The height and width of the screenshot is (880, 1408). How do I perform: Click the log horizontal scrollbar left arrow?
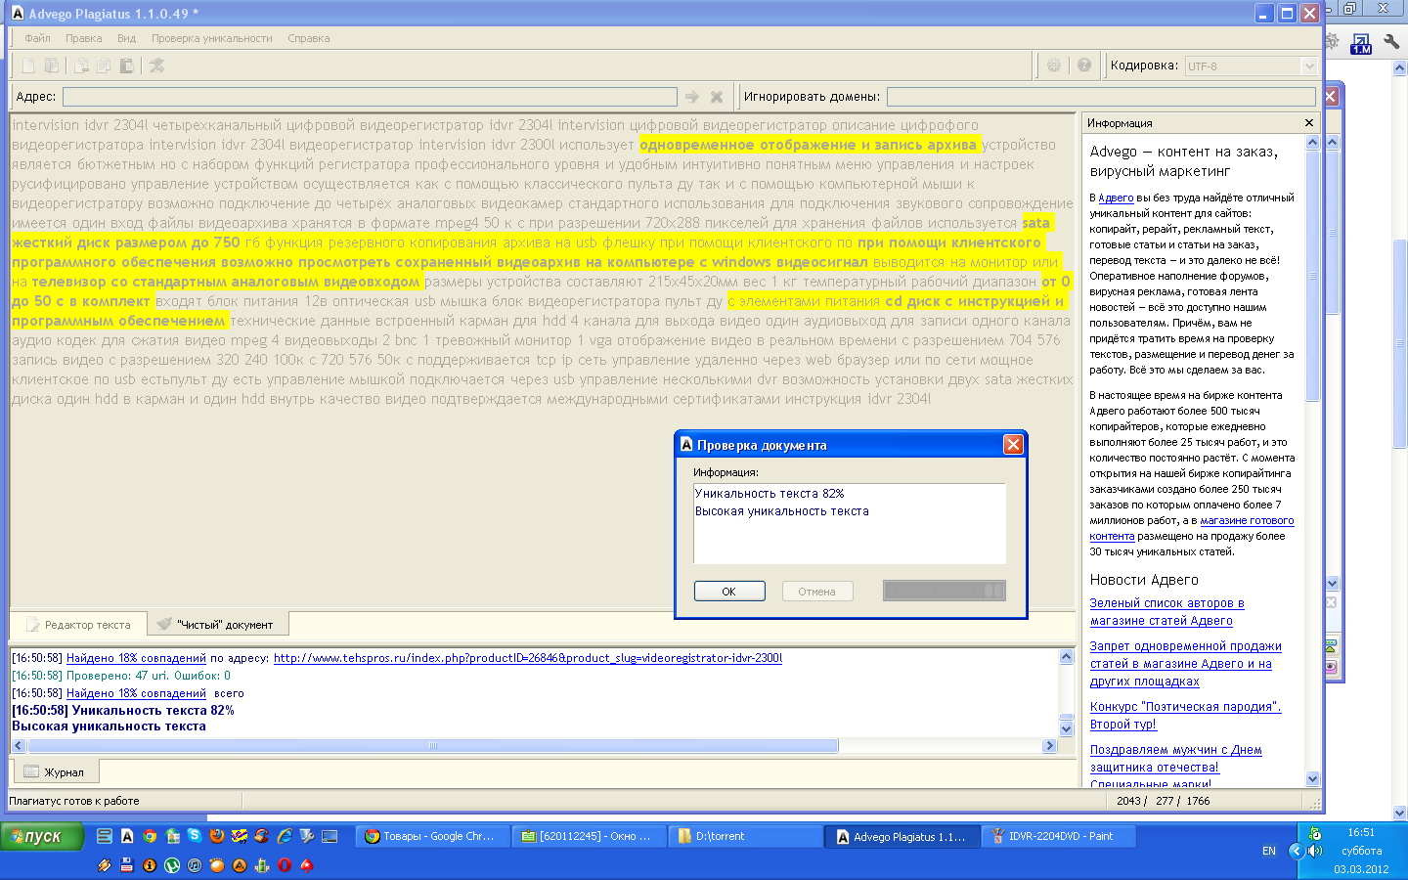(19, 746)
